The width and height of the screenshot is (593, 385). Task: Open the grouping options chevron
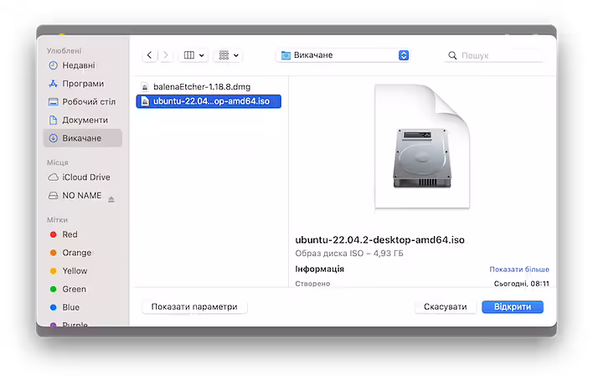pos(236,55)
